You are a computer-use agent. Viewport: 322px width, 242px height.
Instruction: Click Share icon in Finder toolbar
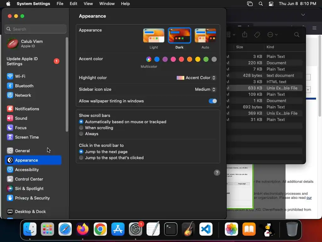click(x=245, y=34)
